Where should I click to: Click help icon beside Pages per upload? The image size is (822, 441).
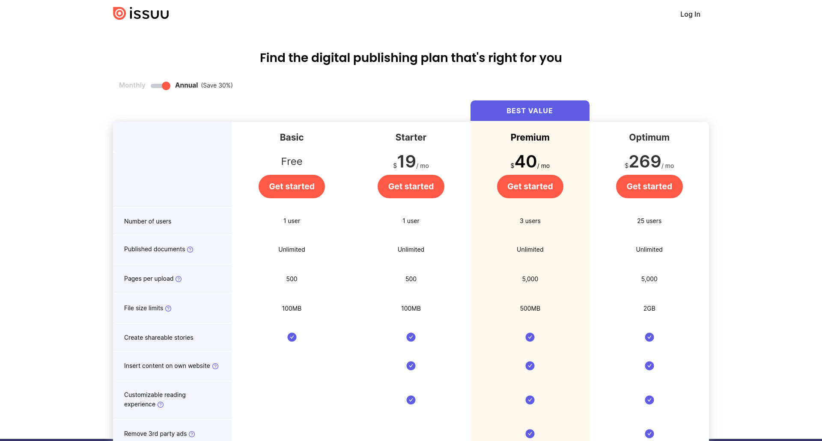[179, 279]
